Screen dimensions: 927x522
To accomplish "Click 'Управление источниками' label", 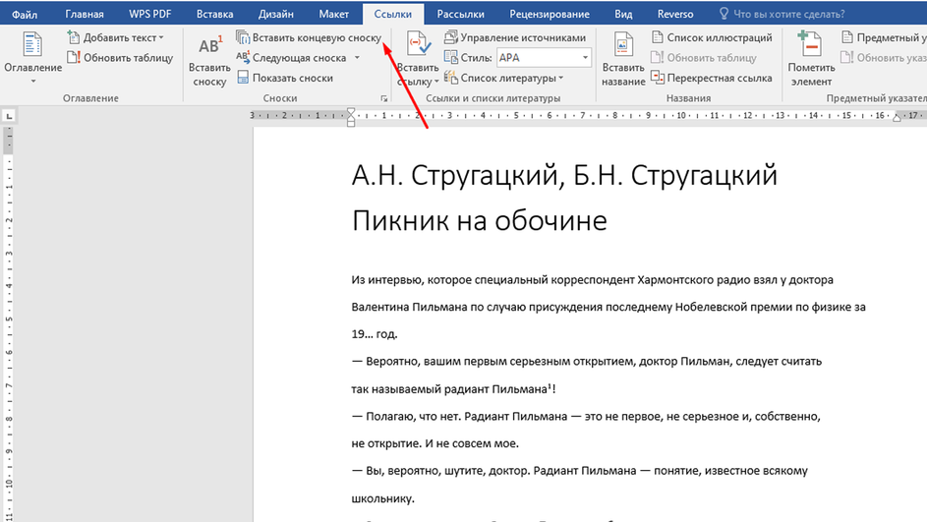I will [523, 37].
